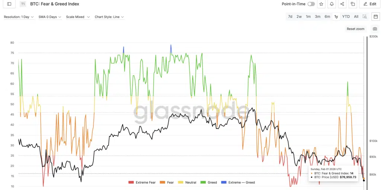Click the share icon
The width and height of the screenshot is (381, 190).
point(342,4)
